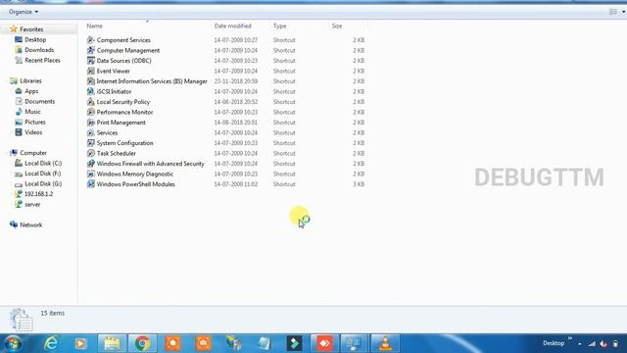627x353 pixels.
Task: Select the Task Scheduler icon
Action: pyautogui.click(x=91, y=153)
